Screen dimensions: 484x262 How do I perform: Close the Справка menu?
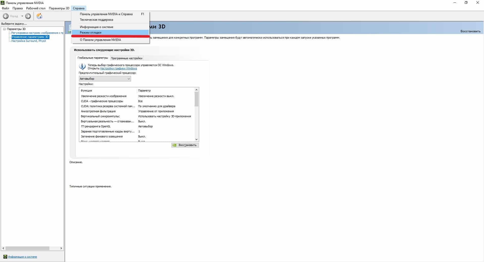tap(79, 8)
